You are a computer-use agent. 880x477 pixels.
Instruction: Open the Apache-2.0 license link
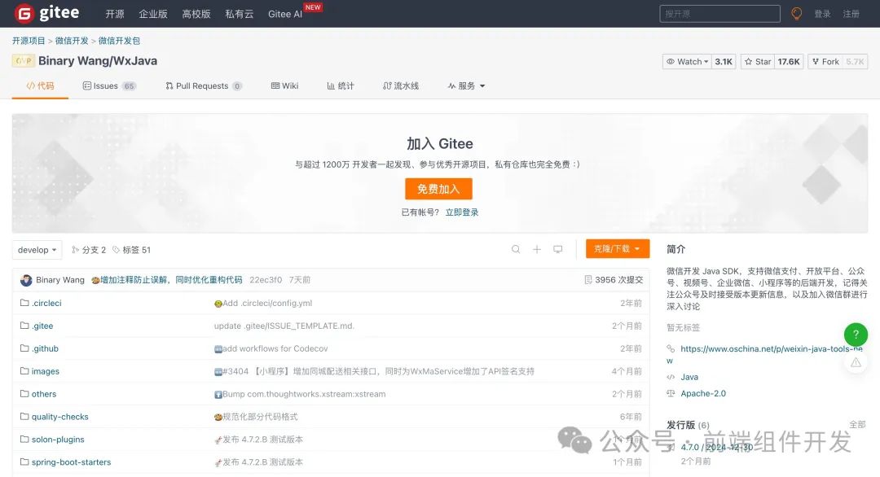[x=702, y=393]
